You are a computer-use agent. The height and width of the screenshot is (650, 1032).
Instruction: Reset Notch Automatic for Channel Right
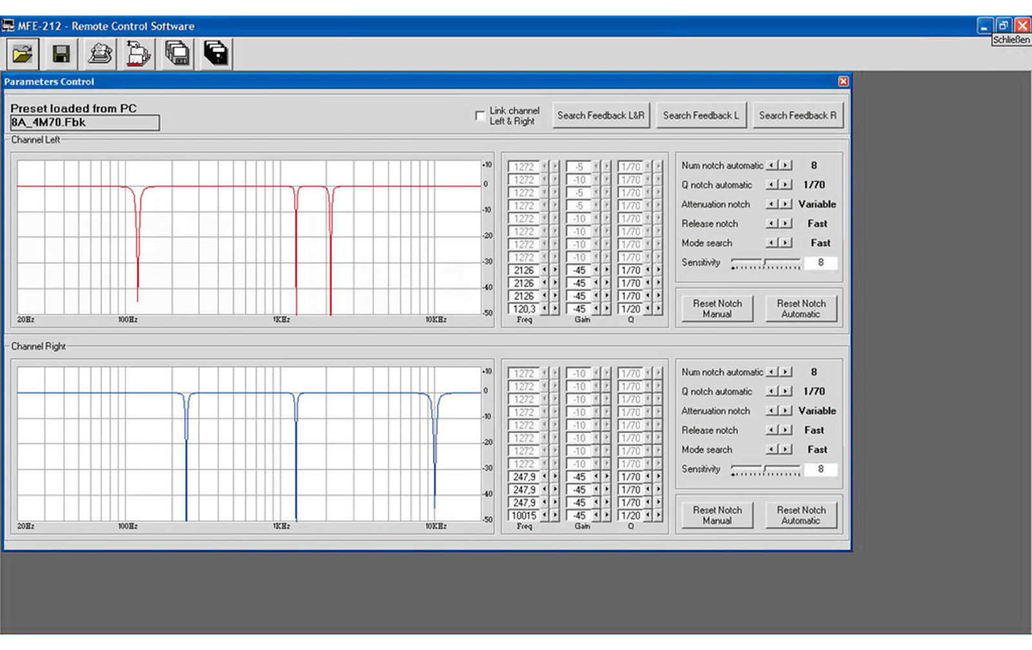[x=801, y=515]
